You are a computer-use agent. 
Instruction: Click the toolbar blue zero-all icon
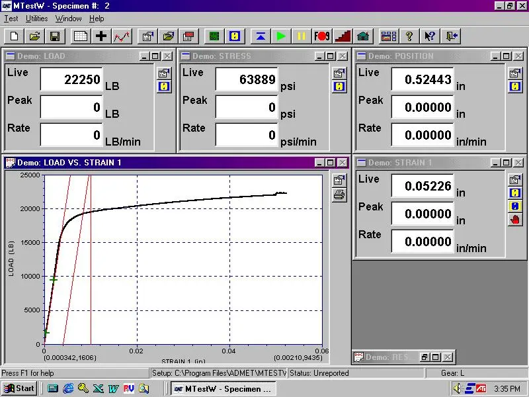click(x=235, y=36)
